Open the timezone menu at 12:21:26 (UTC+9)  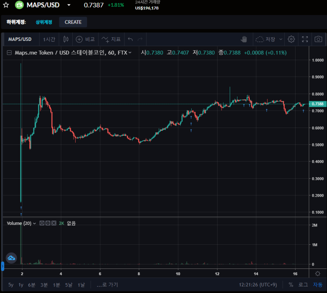pos(258,285)
